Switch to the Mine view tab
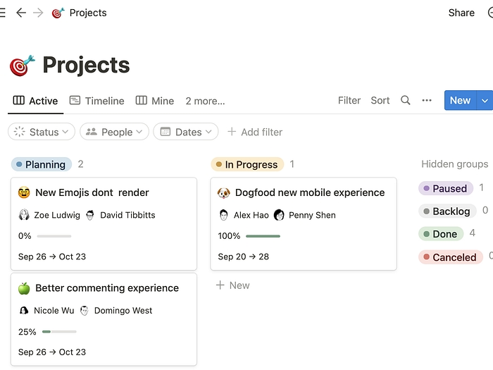 pos(155,101)
